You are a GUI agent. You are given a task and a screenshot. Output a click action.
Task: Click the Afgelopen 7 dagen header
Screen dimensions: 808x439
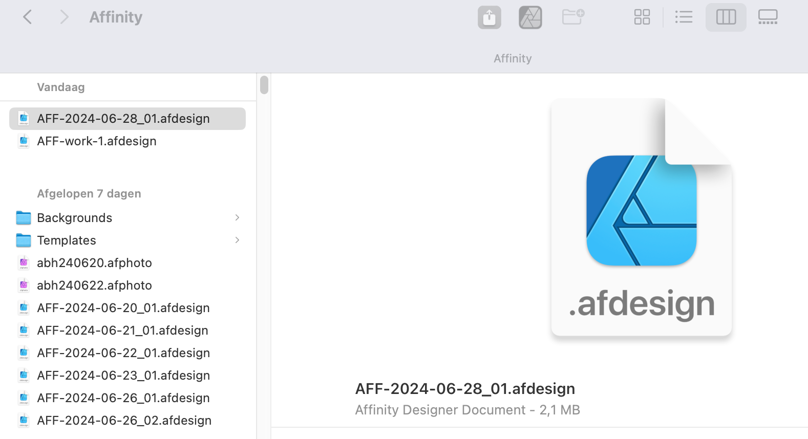pos(89,193)
